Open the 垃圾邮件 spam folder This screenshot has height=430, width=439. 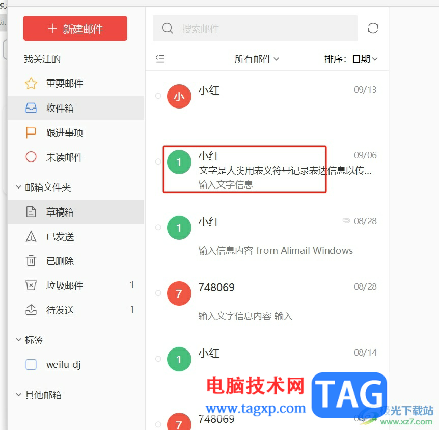coord(75,285)
